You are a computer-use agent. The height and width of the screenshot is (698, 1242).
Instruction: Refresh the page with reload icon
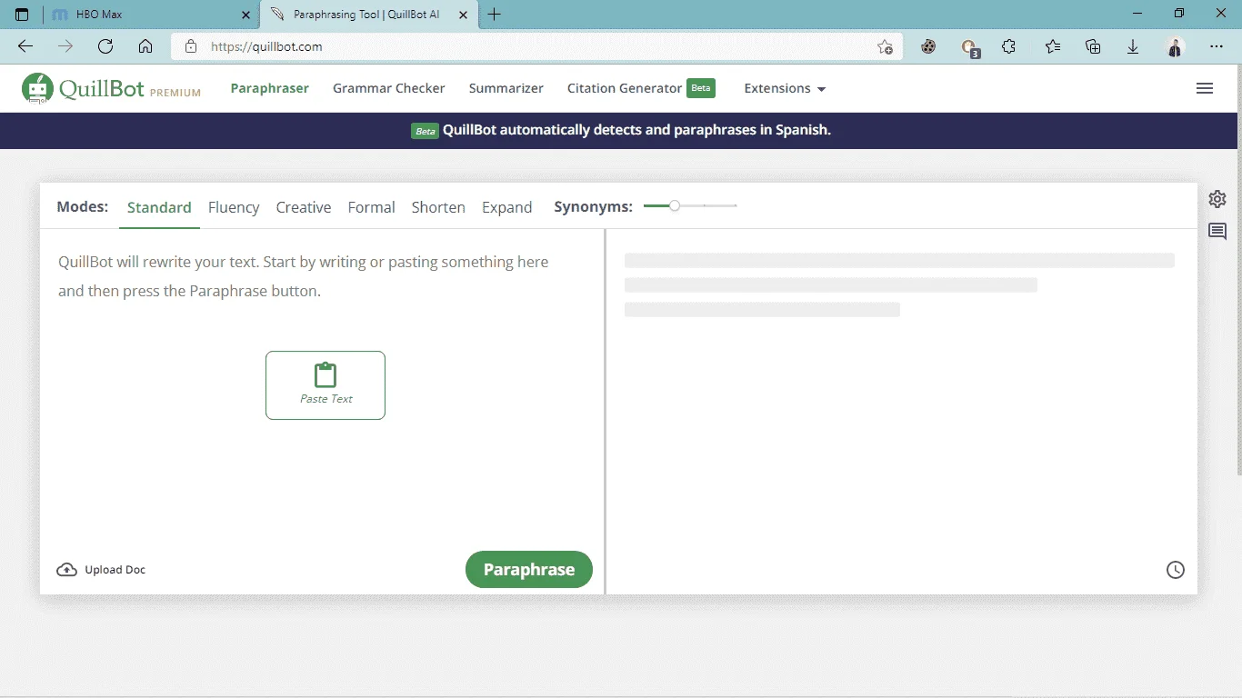pos(105,46)
